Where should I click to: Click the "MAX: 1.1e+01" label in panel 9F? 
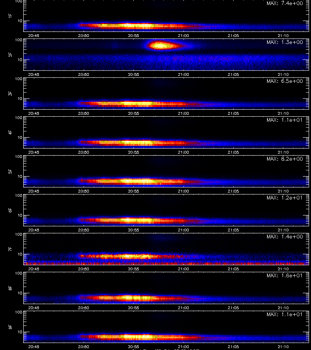tap(285, 314)
